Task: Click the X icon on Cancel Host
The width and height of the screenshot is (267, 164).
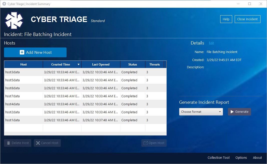Action: pyautogui.click(x=38, y=143)
